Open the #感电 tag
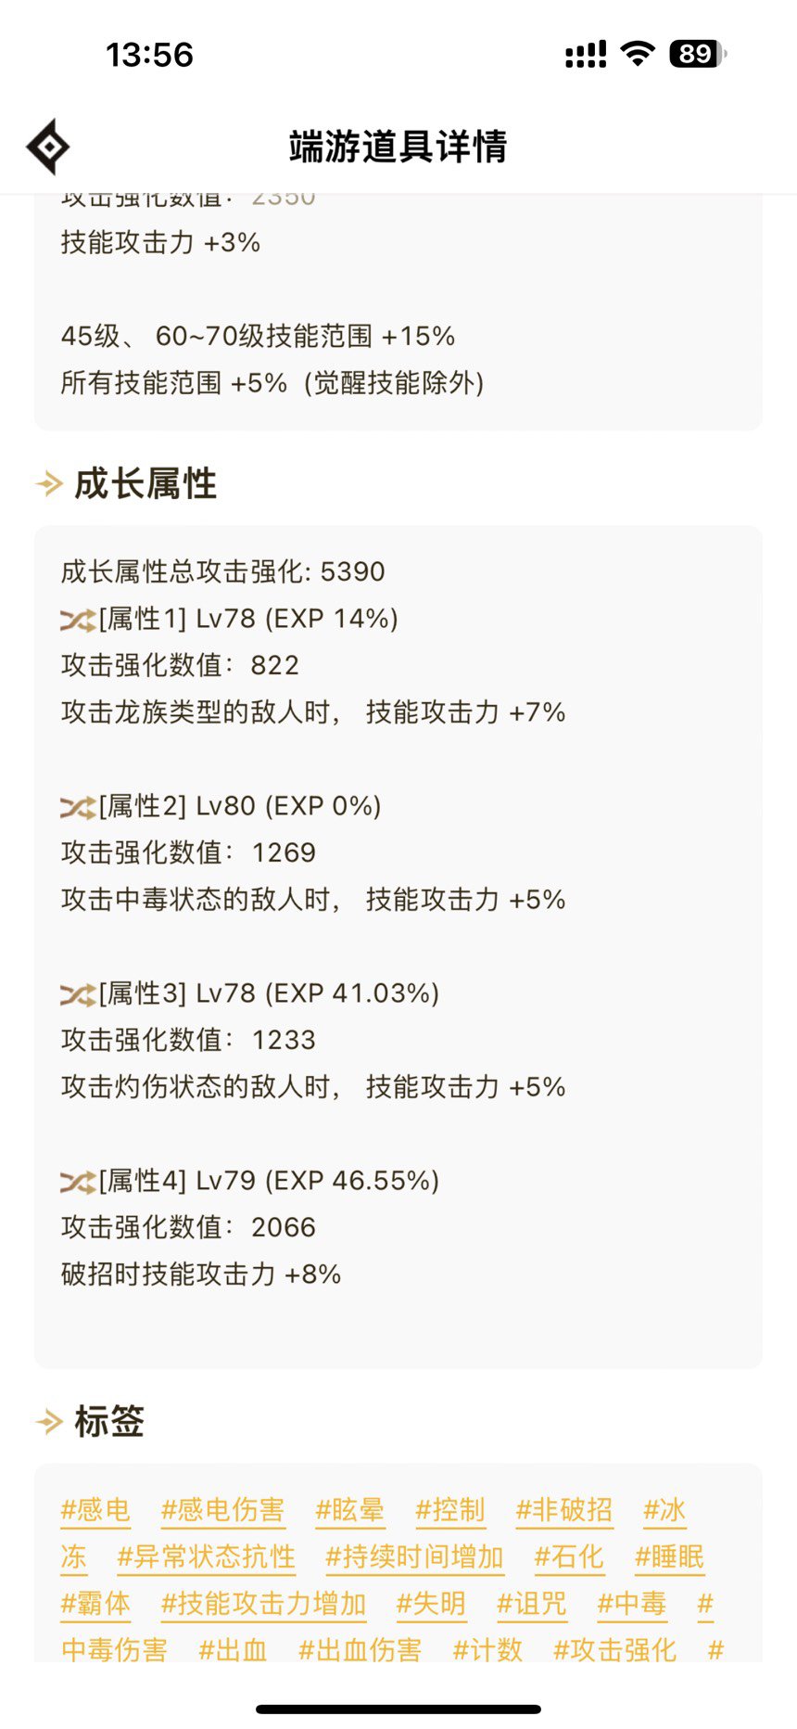This screenshot has height=1729, width=797. click(x=95, y=1510)
